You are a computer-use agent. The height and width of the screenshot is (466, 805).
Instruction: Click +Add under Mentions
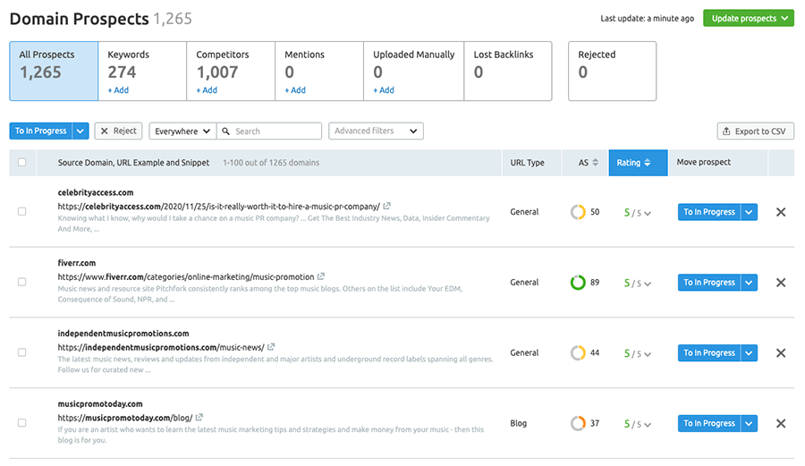click(295, 89)
